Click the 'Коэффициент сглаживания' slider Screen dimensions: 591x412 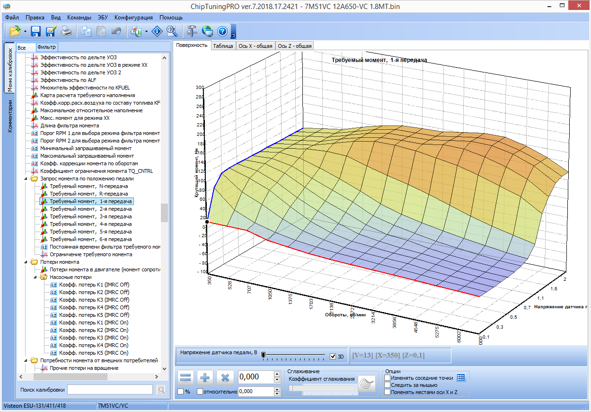pyautogui.click(x=321, y=388)
